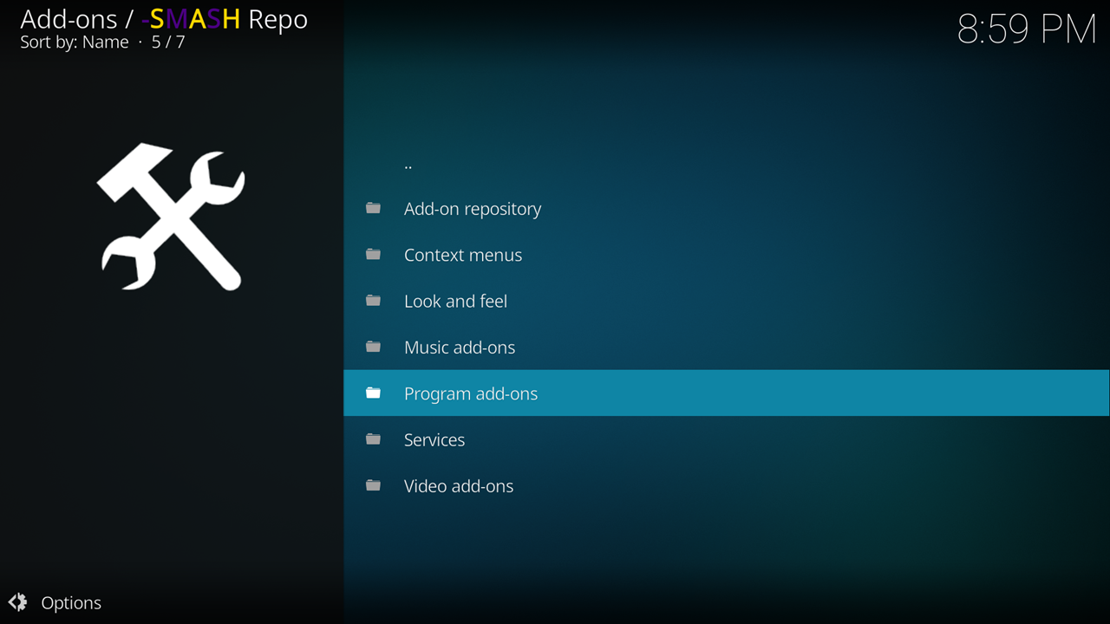
Task: Click the Options gear icon
Action: (x=17, y=602)
